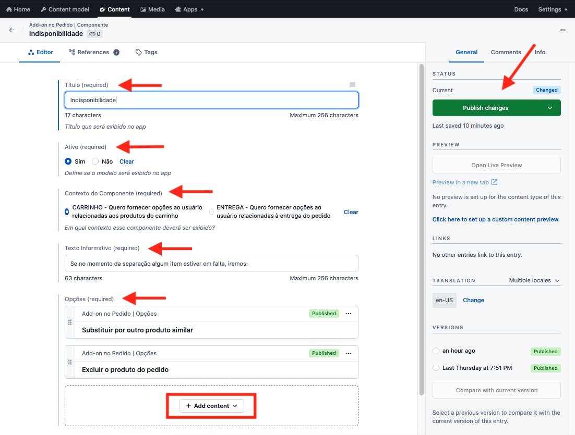
Task: Open actions menu for Excluir o produto
Action: click(349, 353)
